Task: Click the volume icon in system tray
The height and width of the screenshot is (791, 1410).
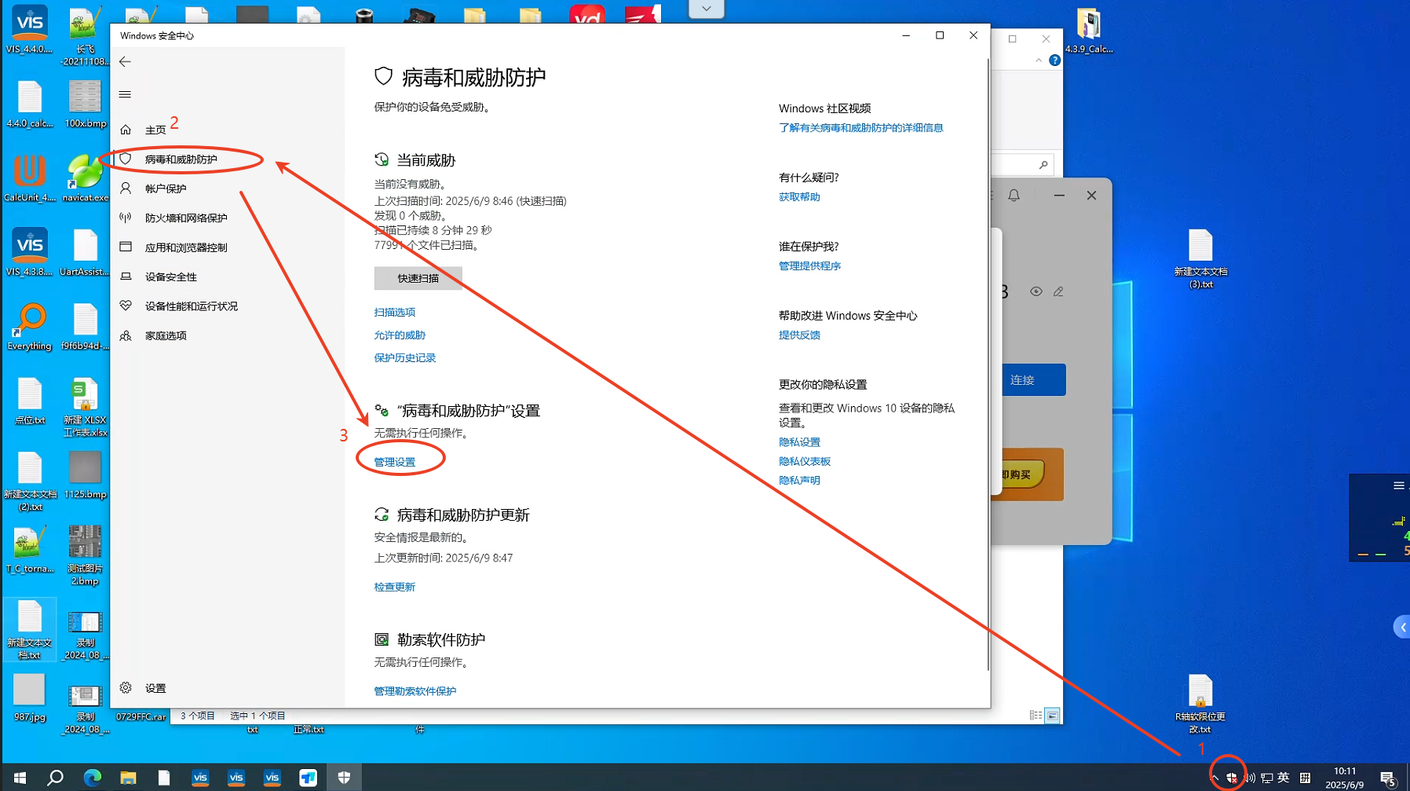Action: pyautogui.click(x=1250, y=778)
